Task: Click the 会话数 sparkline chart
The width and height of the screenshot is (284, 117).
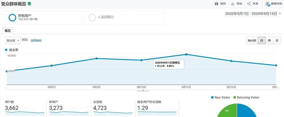Action: 113,113
